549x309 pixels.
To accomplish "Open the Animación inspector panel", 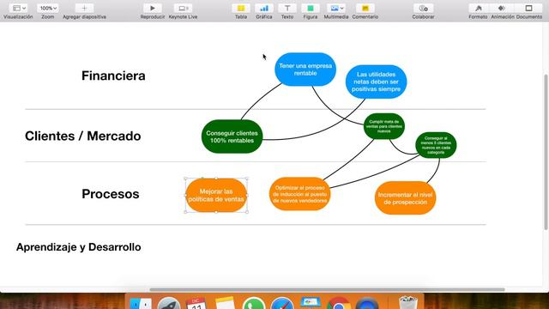I will (x=502, y=8).
